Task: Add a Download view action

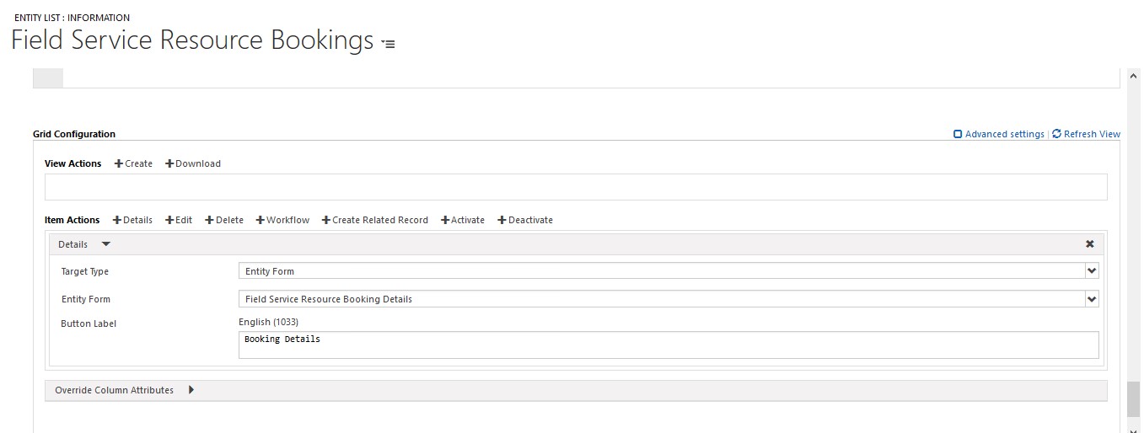Action: 193,163
